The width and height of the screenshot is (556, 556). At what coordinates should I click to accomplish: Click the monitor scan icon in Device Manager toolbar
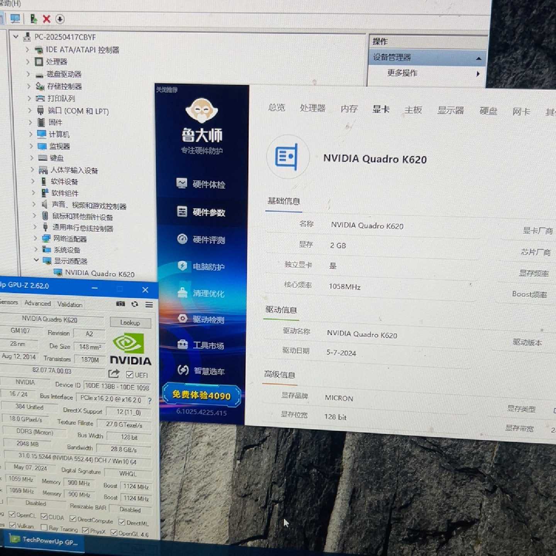15,19
